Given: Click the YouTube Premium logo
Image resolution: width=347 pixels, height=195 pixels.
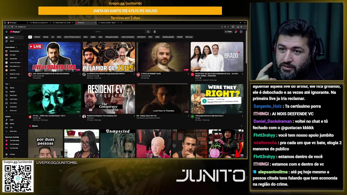Looking at the screenshot, I should (15, 32).
